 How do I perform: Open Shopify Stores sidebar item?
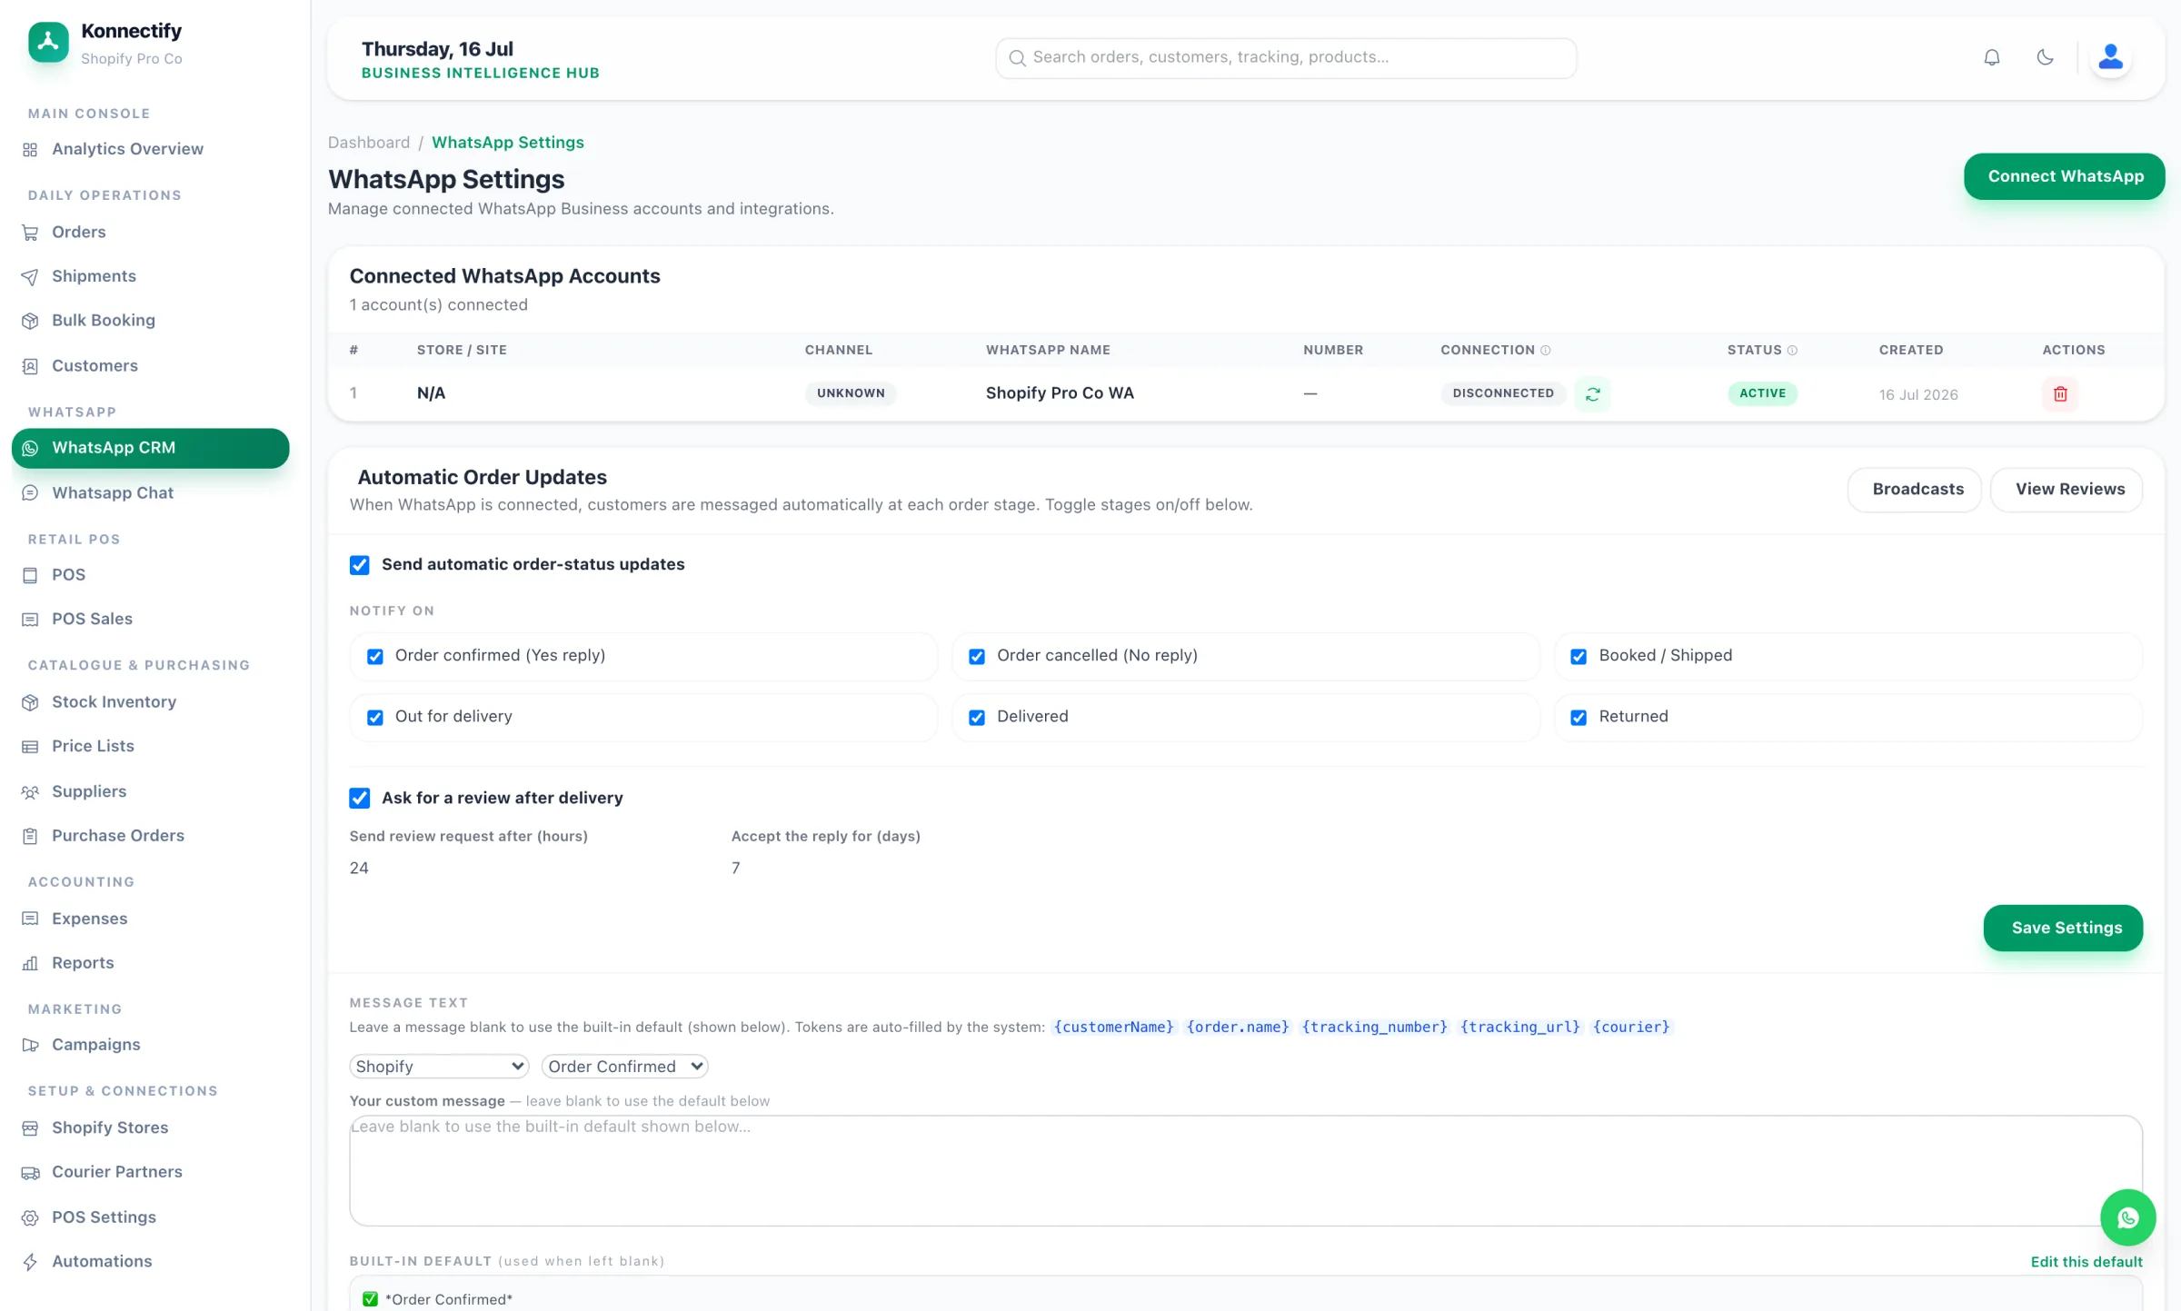point(110,1127)
